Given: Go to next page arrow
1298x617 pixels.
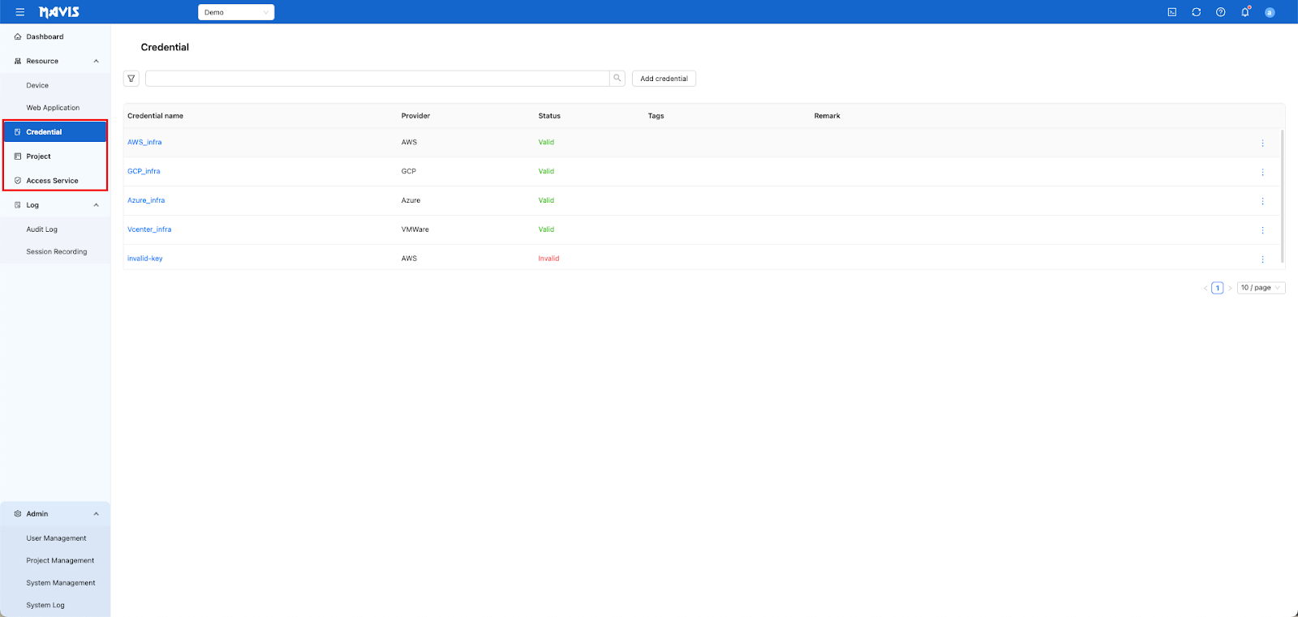Looking at the screenshot, I should [x=1230, y=288].
